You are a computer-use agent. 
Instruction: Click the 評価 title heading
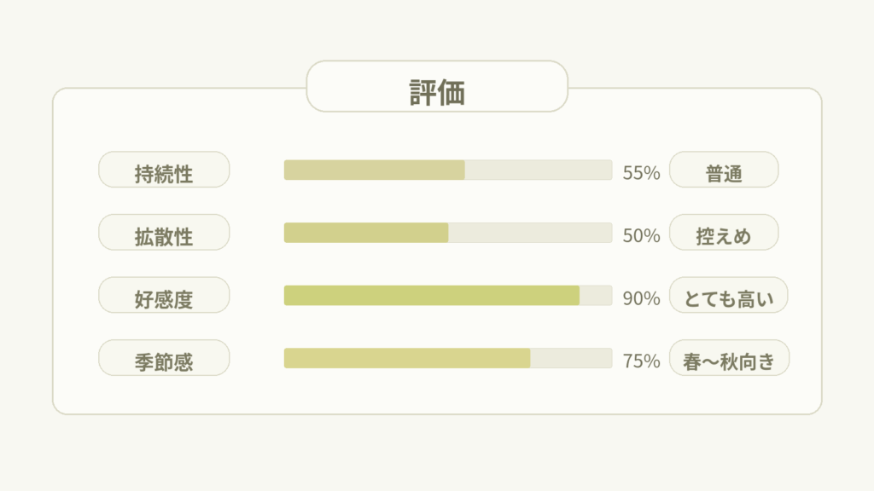point(437,91)
